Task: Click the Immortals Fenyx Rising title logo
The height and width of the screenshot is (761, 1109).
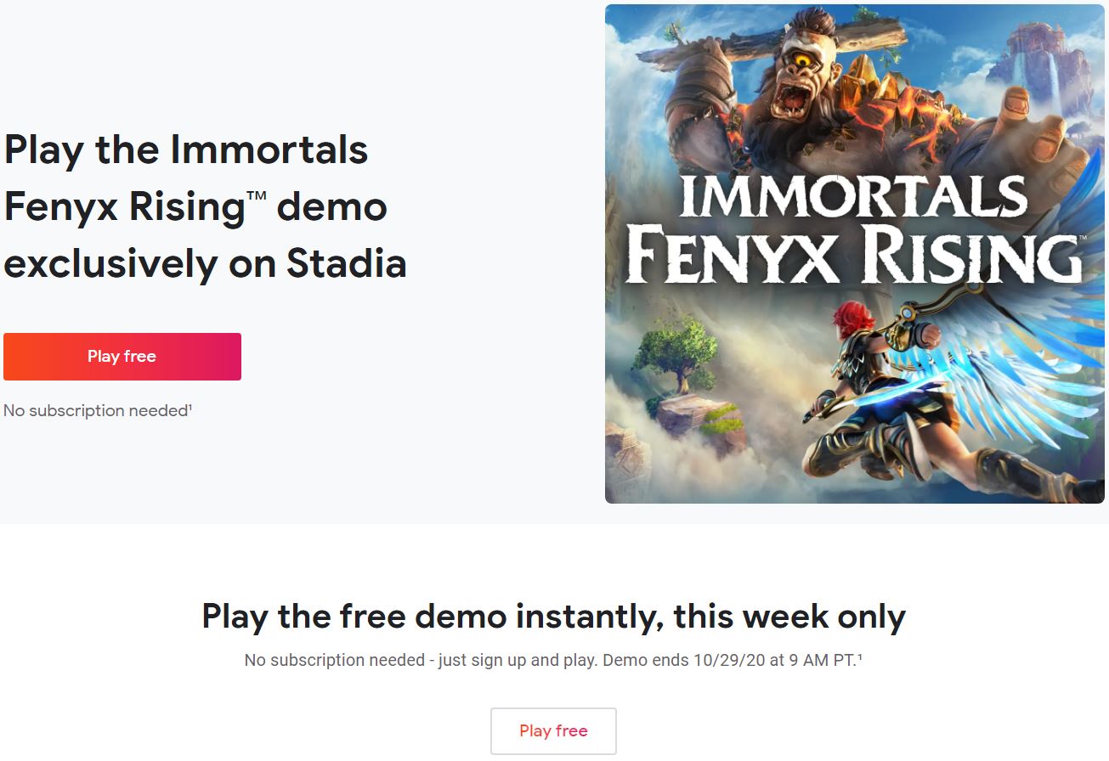Action: (x=854, y=229)
